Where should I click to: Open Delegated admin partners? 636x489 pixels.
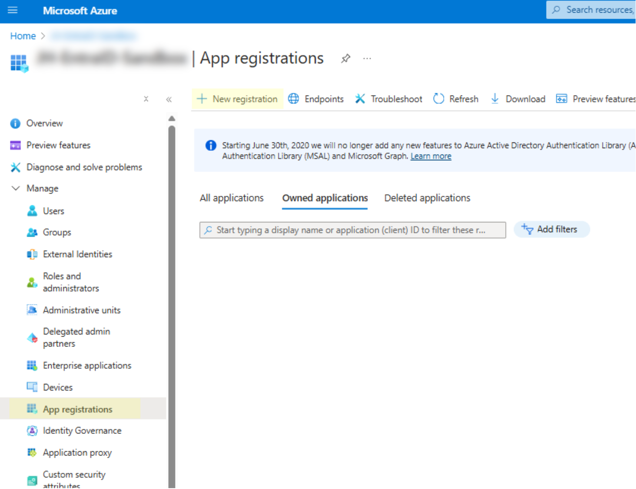coord(76,337)
